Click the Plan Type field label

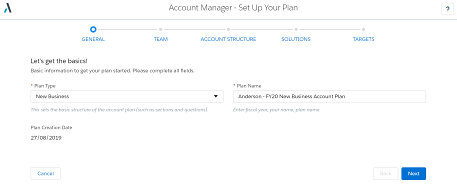45,86
